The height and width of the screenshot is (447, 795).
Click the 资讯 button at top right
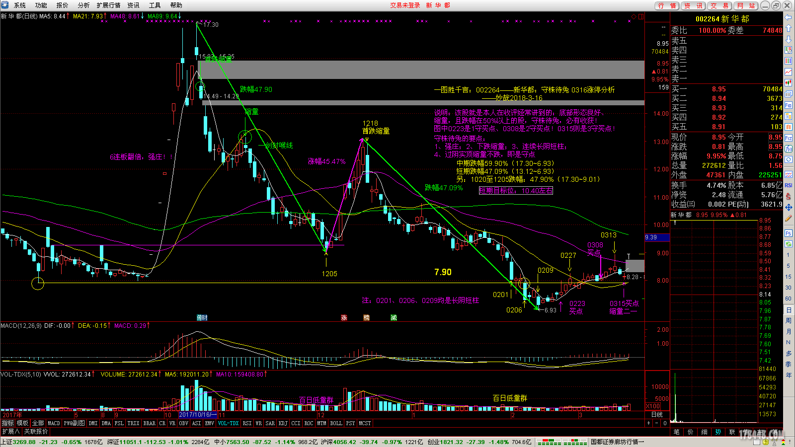(693, 5)
